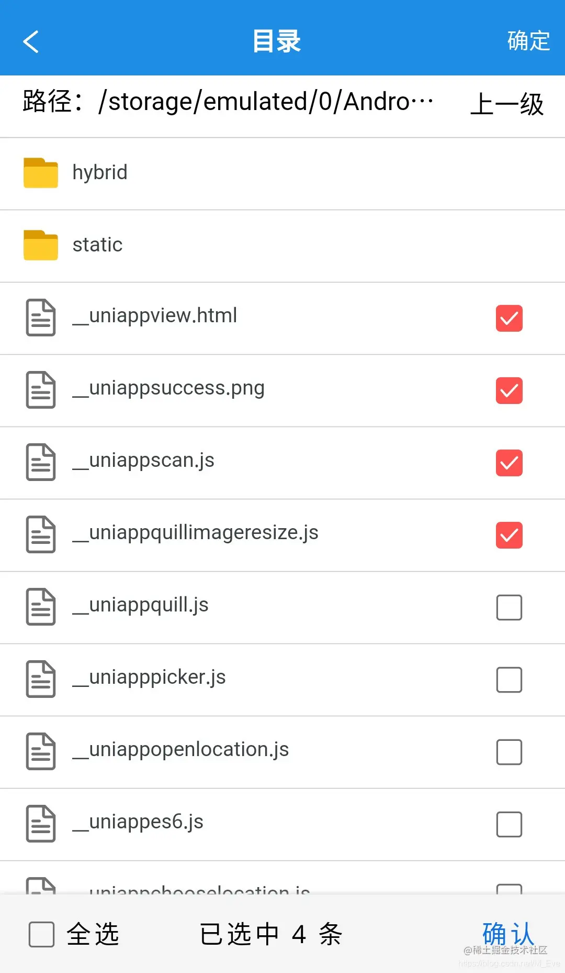The image size is (565, 973).
Task: Click file icon for _uniappscan.js
Action: 41,462
